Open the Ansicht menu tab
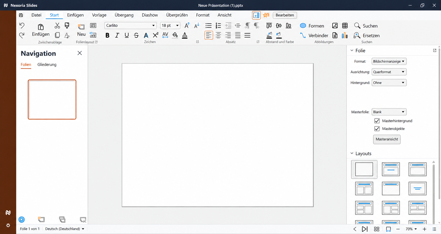The image size is (441, 234). point(224,15)
